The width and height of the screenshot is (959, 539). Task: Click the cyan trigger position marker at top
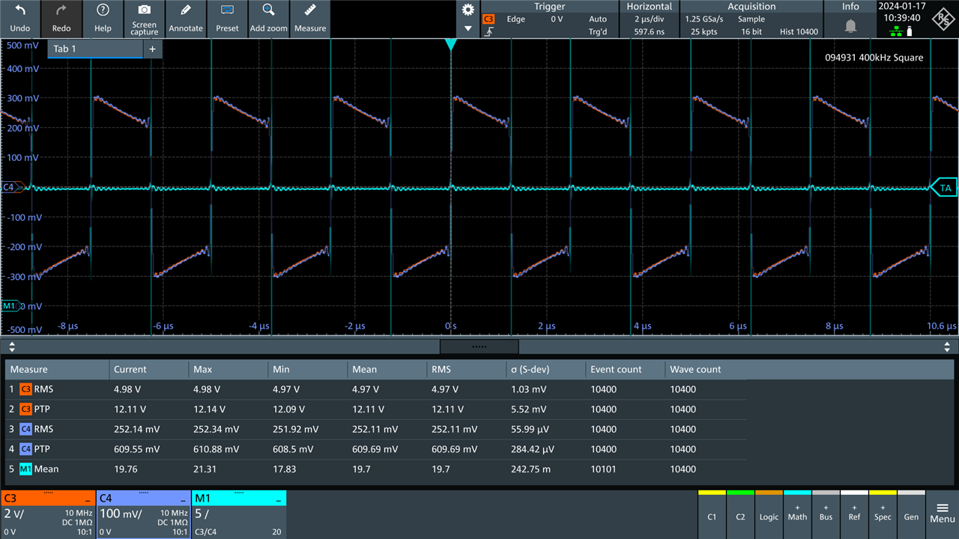click(x=450, y=45)
